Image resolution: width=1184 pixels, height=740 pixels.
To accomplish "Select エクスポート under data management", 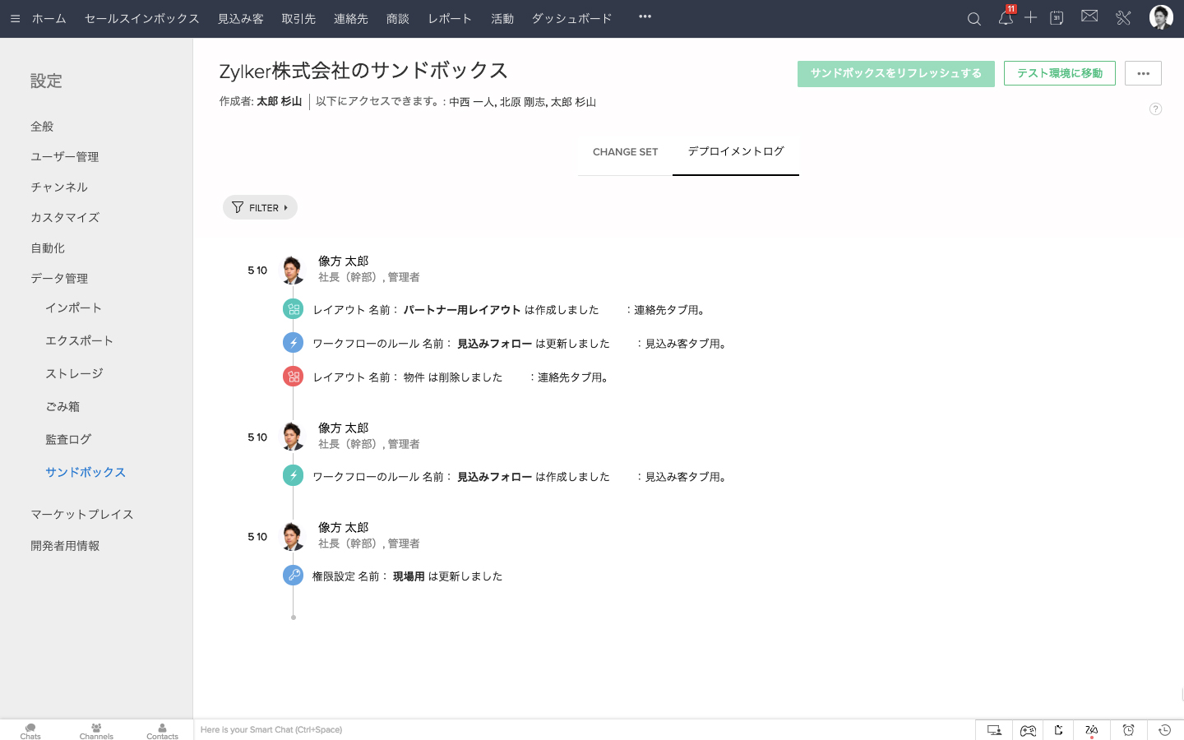I will pos(79,340).
